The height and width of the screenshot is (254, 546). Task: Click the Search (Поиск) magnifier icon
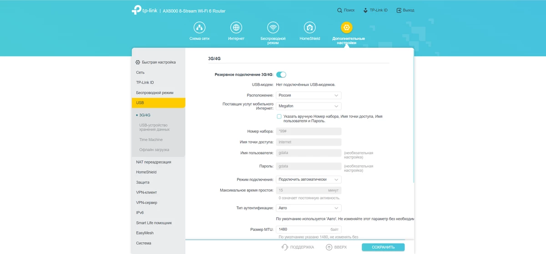point(340,10)
